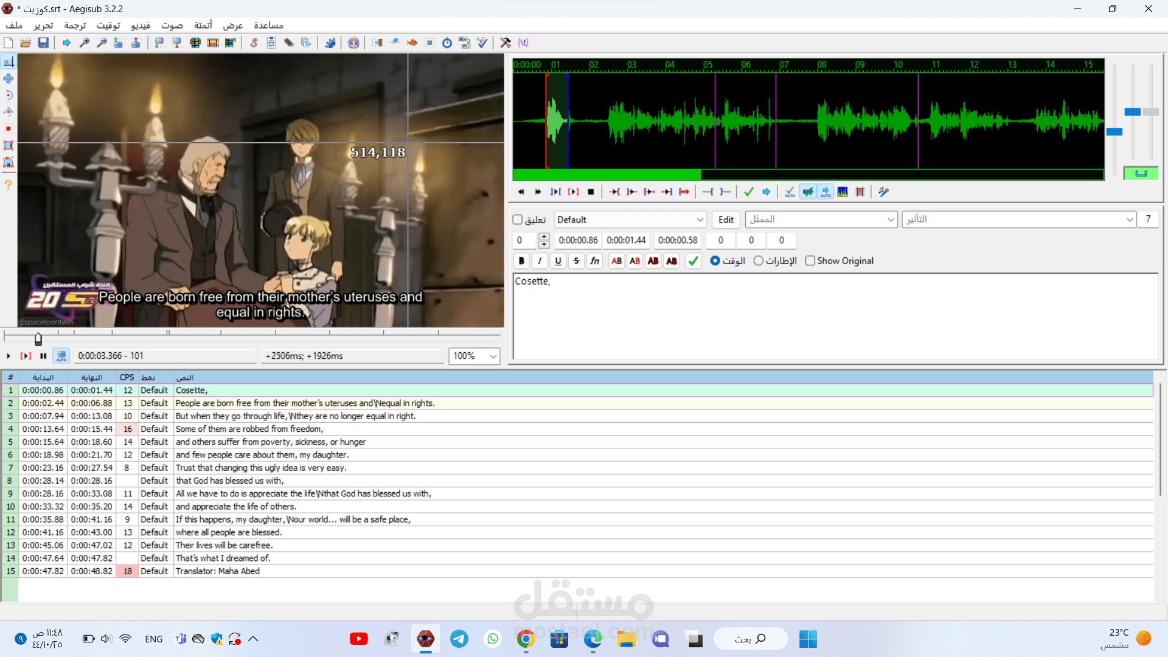Save the subtitle file
Viewport: 1168px width, 657px height.
coord(43,43)
